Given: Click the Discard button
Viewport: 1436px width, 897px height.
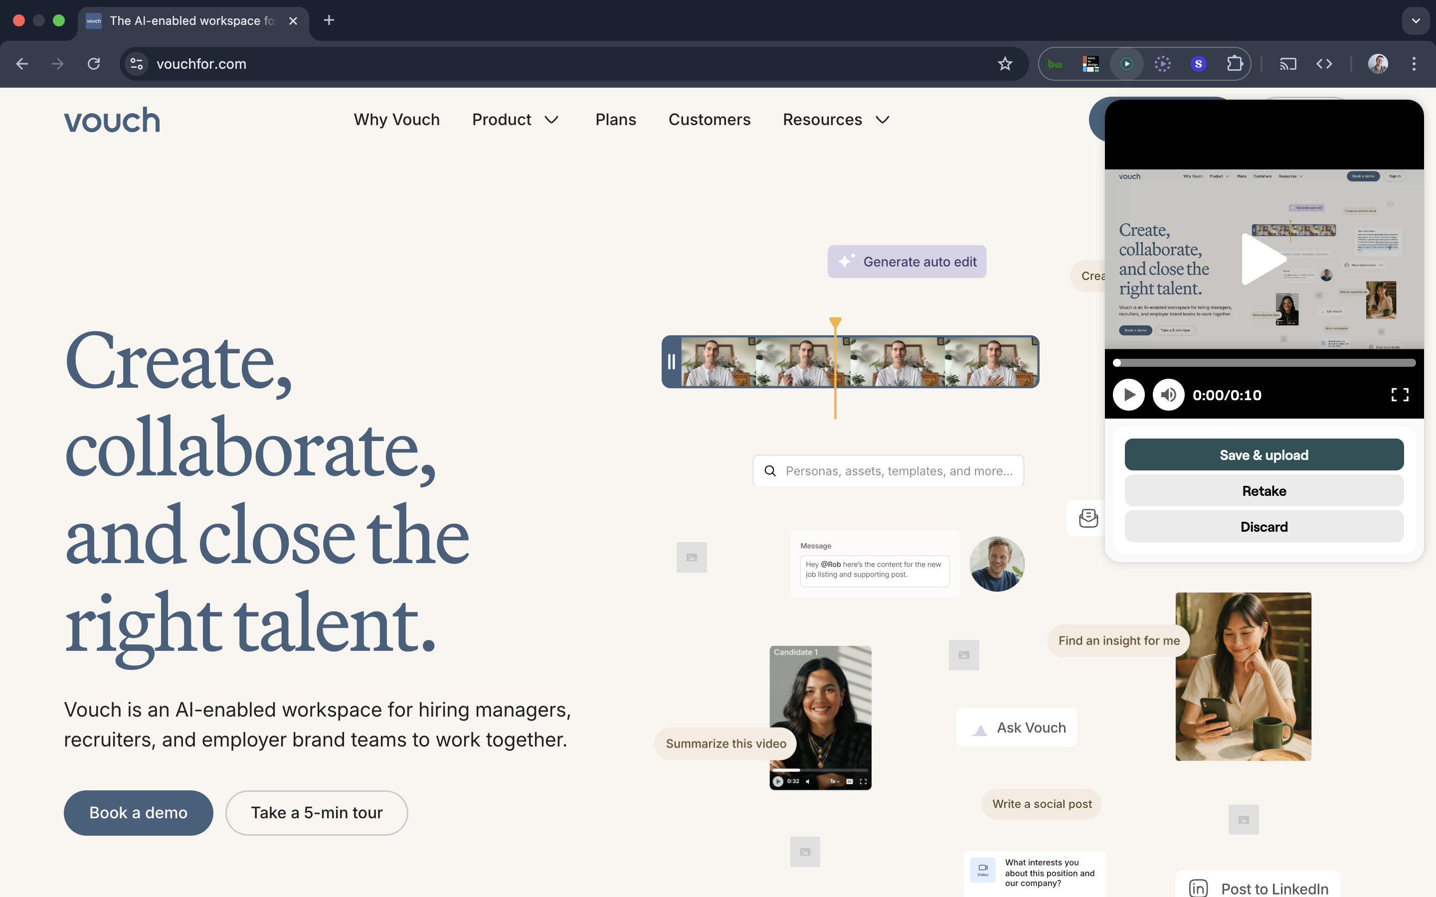Looking at the screenshot, I should coord(1264,527).
